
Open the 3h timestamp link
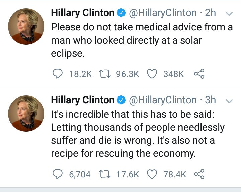point(211,100)
